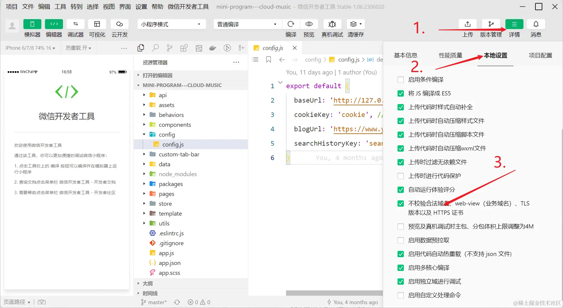Open the 工具 menu

pos(60,7)
